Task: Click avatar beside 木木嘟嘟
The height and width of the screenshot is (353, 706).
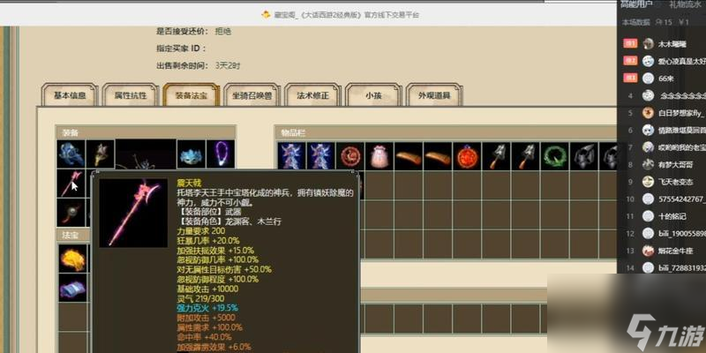Action: [x=648, y=43]
